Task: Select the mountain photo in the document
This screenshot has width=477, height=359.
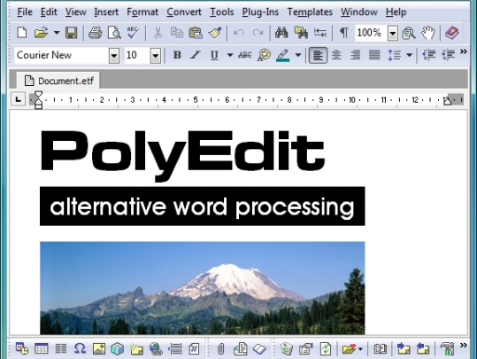Action: point(203,288)
